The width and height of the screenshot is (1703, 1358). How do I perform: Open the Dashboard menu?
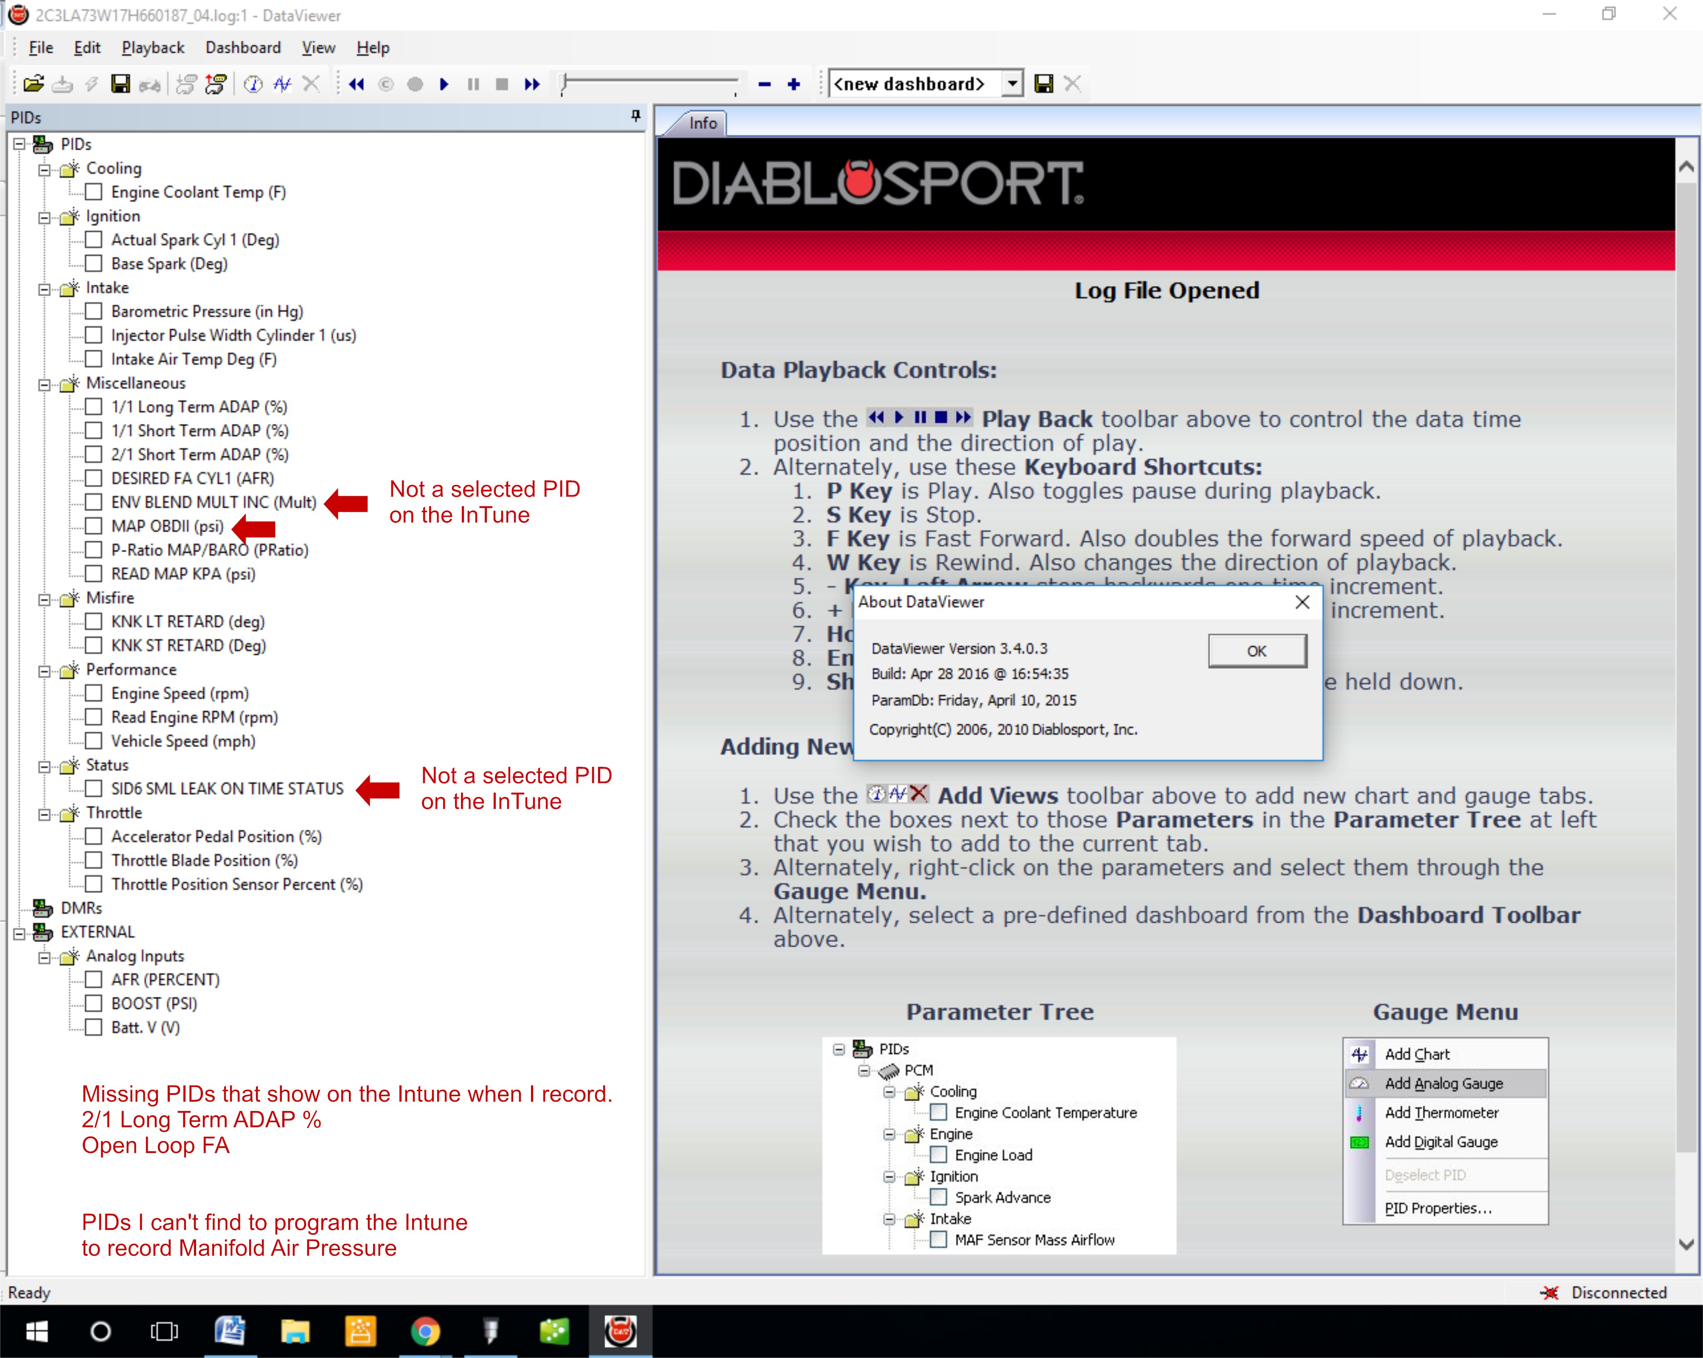pos(243,48)
